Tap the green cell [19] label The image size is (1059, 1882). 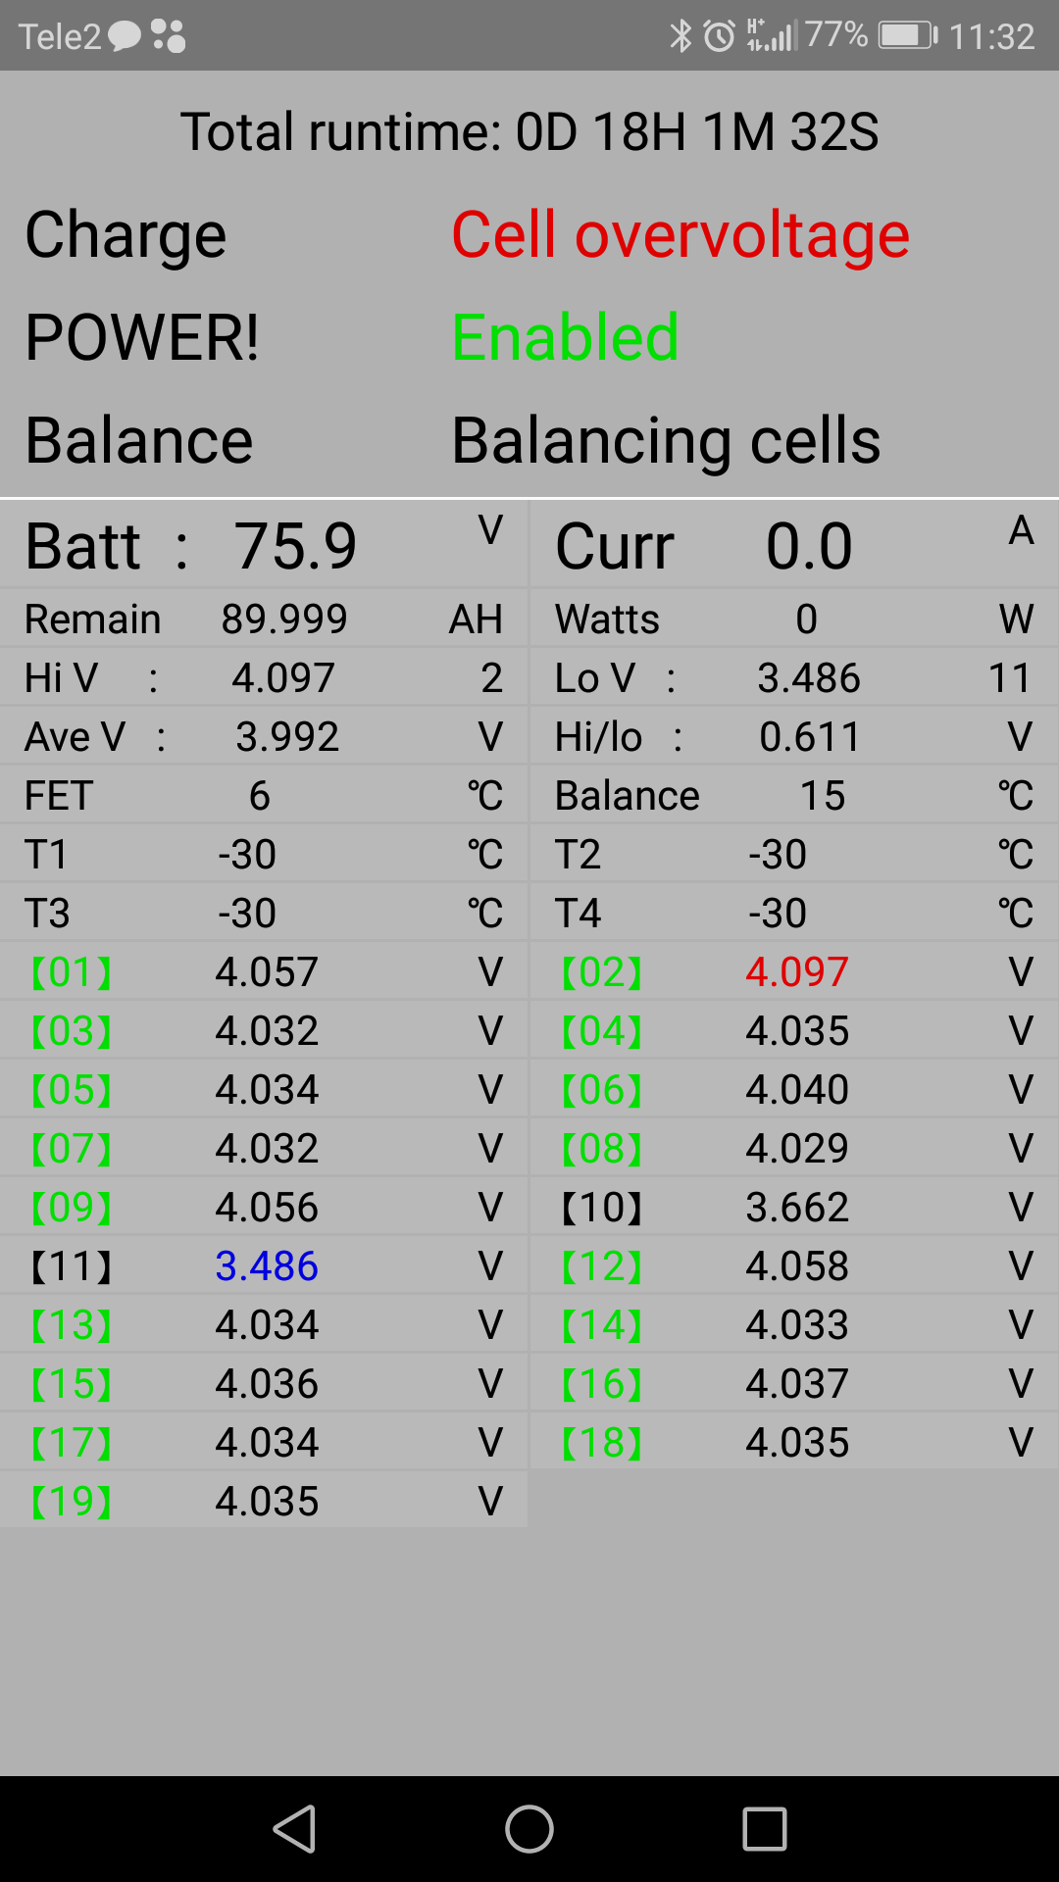pyautogui.click(x=72, y=1502)
